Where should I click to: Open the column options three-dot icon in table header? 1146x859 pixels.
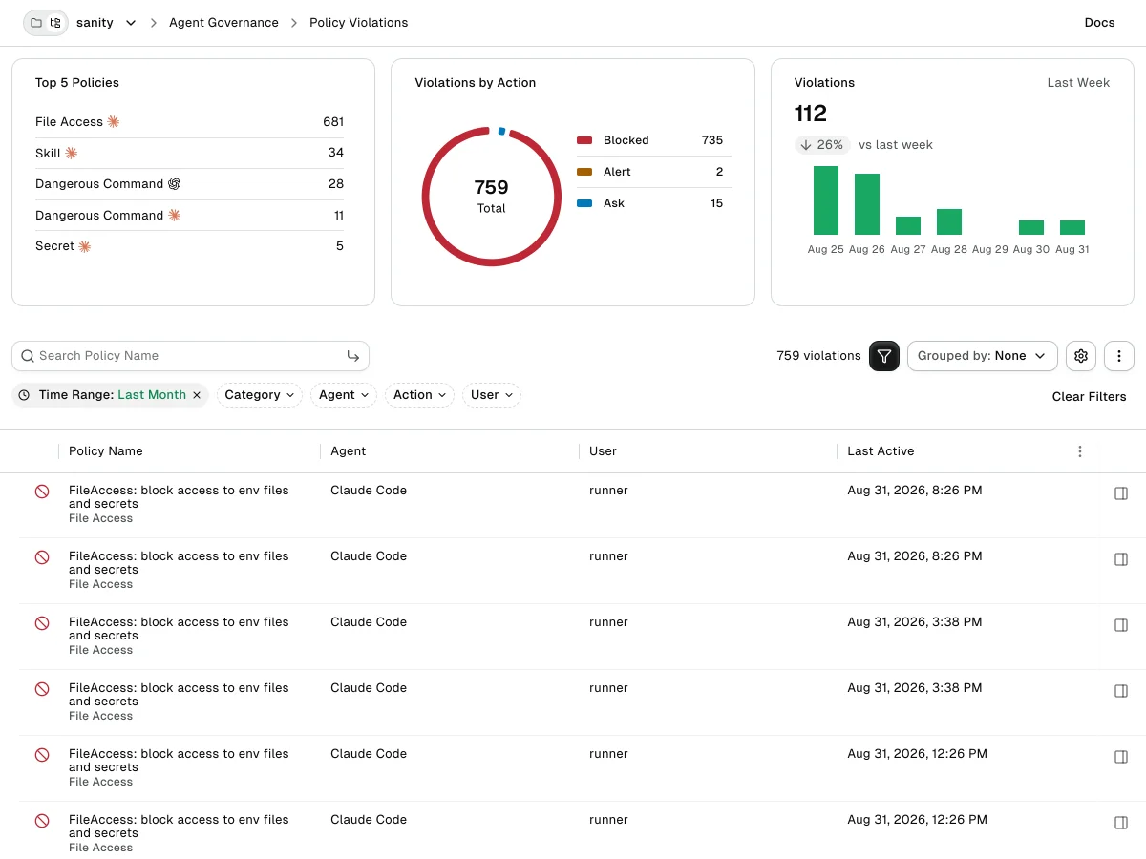coord(1080,451)
